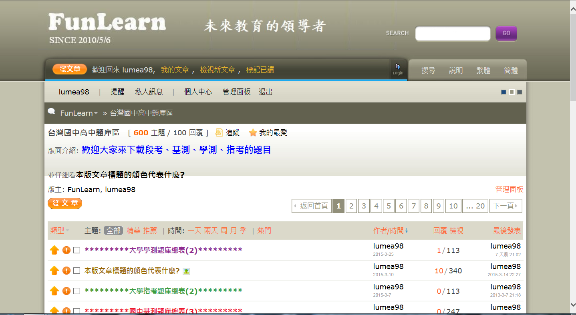Viewport: 576px width, 315px height.
Task: Open 提醒 notifications menu
Action: 117,92
